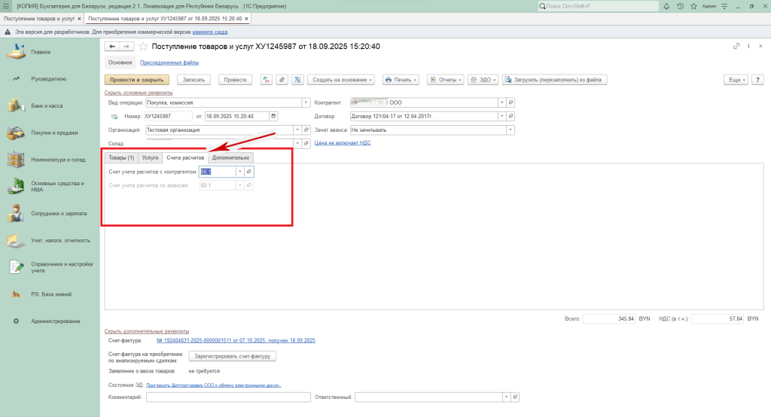771x417 pixels.
Task: Expand the Вид операции dropdown
Action: [306, 102]
